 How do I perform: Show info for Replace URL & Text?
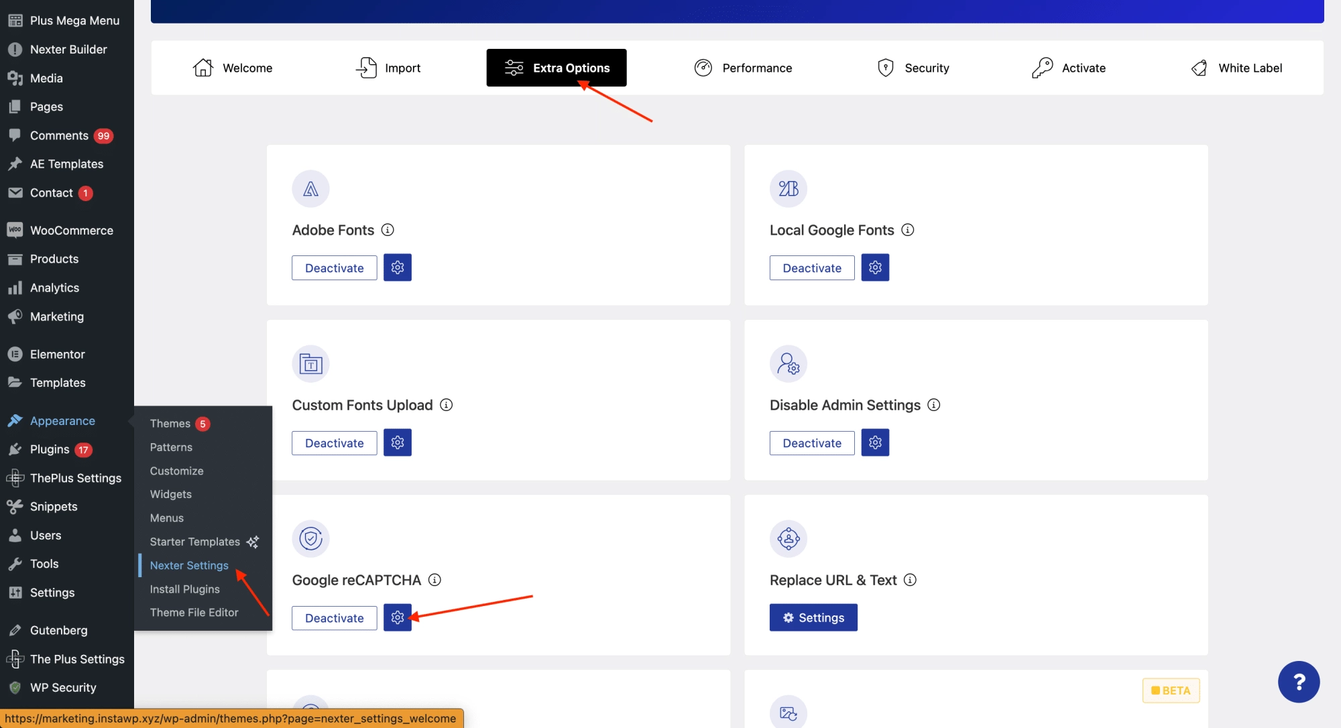[x=910, y=580]
